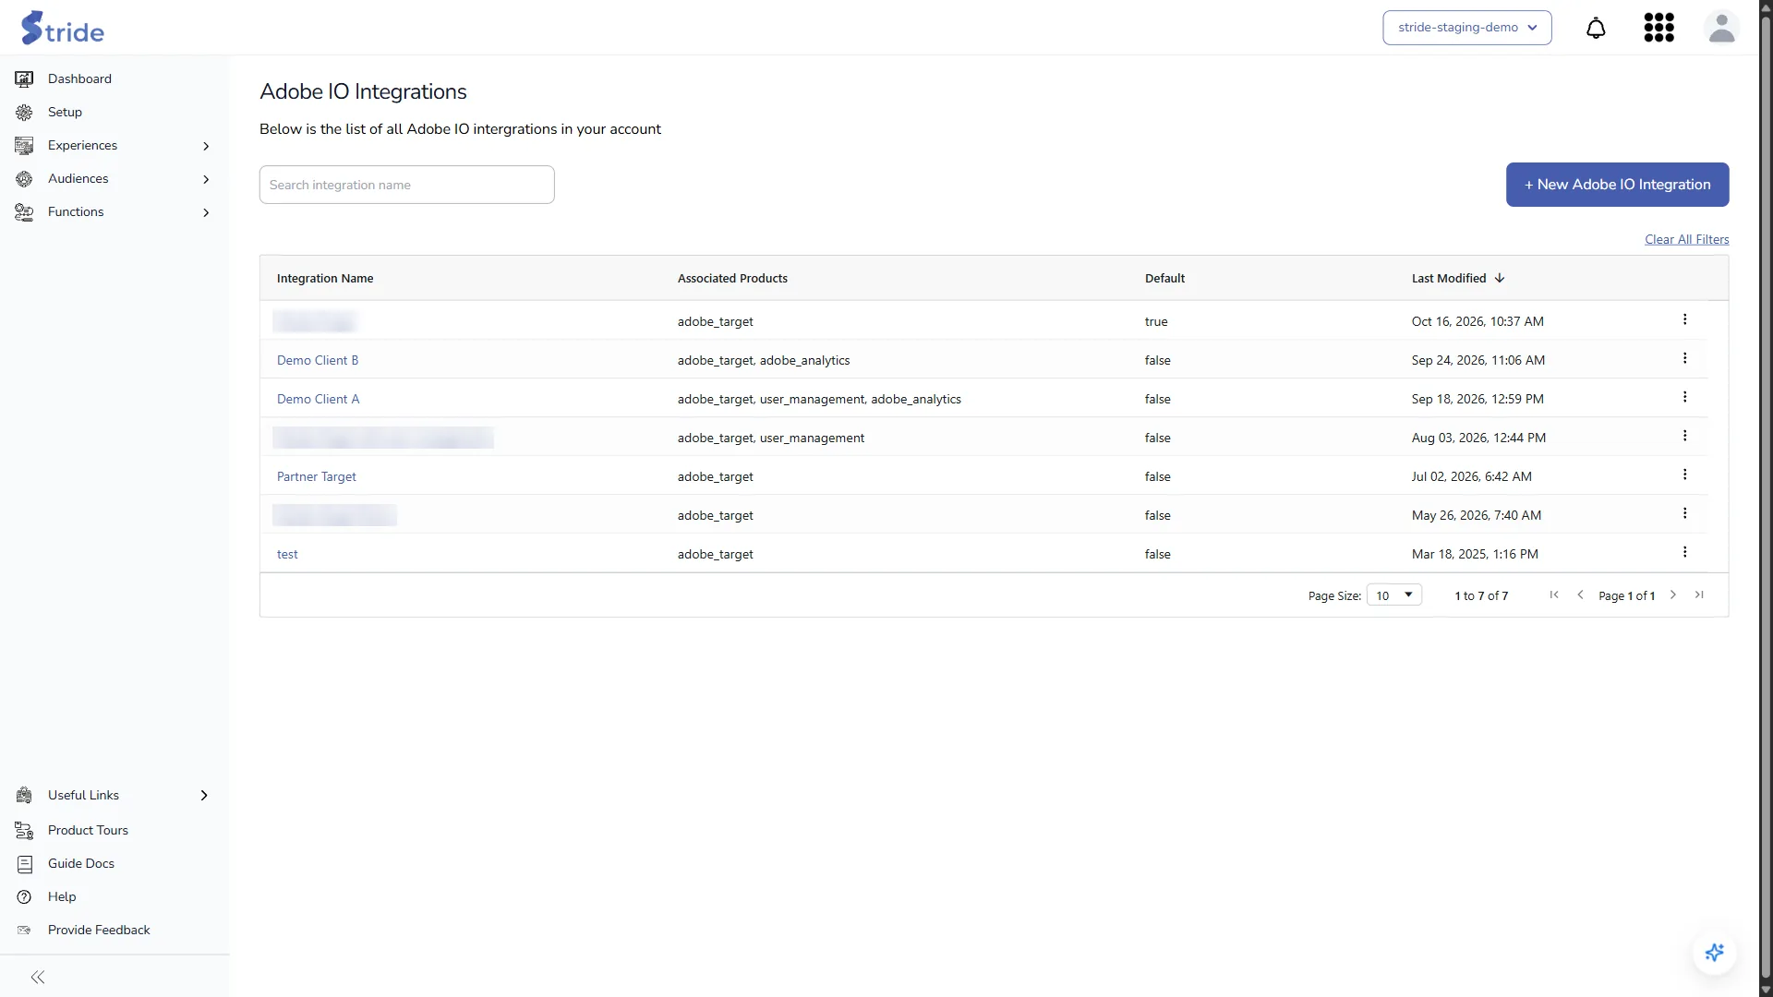This screenshot has height=997, width=1773.
Task: Open the stride-staging-demo account dropdown
Action: pos(1466,28)
